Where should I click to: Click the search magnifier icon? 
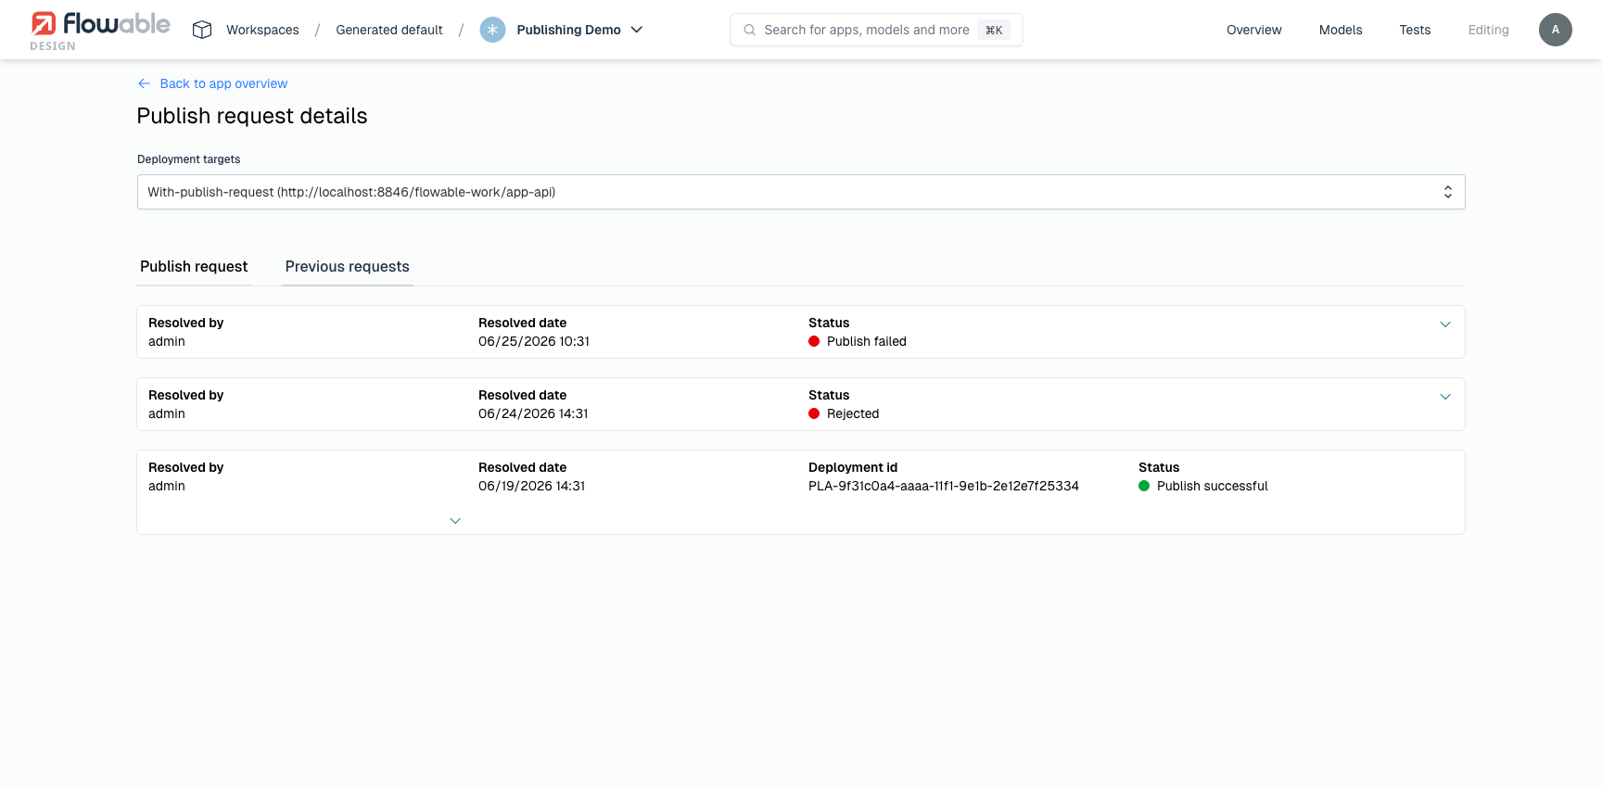pos(749,30)
